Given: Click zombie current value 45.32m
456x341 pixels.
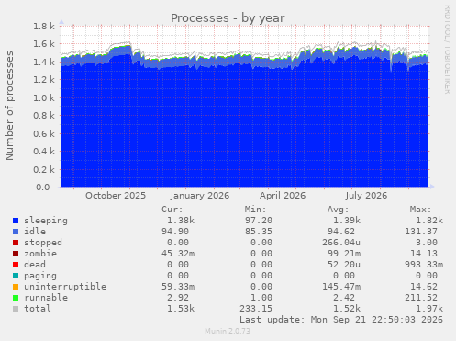Looking at the screenshot, I should point(178,254).
